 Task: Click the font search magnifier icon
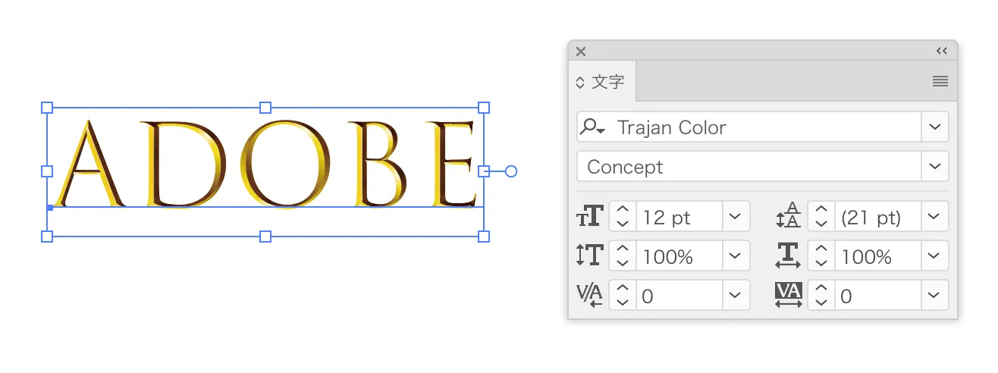pos(592,127)
